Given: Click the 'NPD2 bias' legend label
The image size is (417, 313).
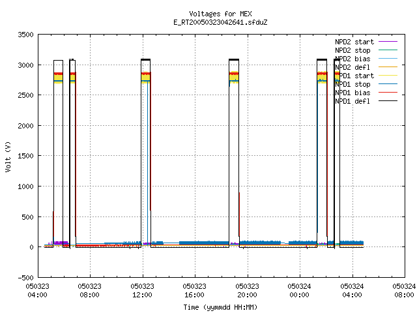Looking at the screenshot, I should coord(352,59).
